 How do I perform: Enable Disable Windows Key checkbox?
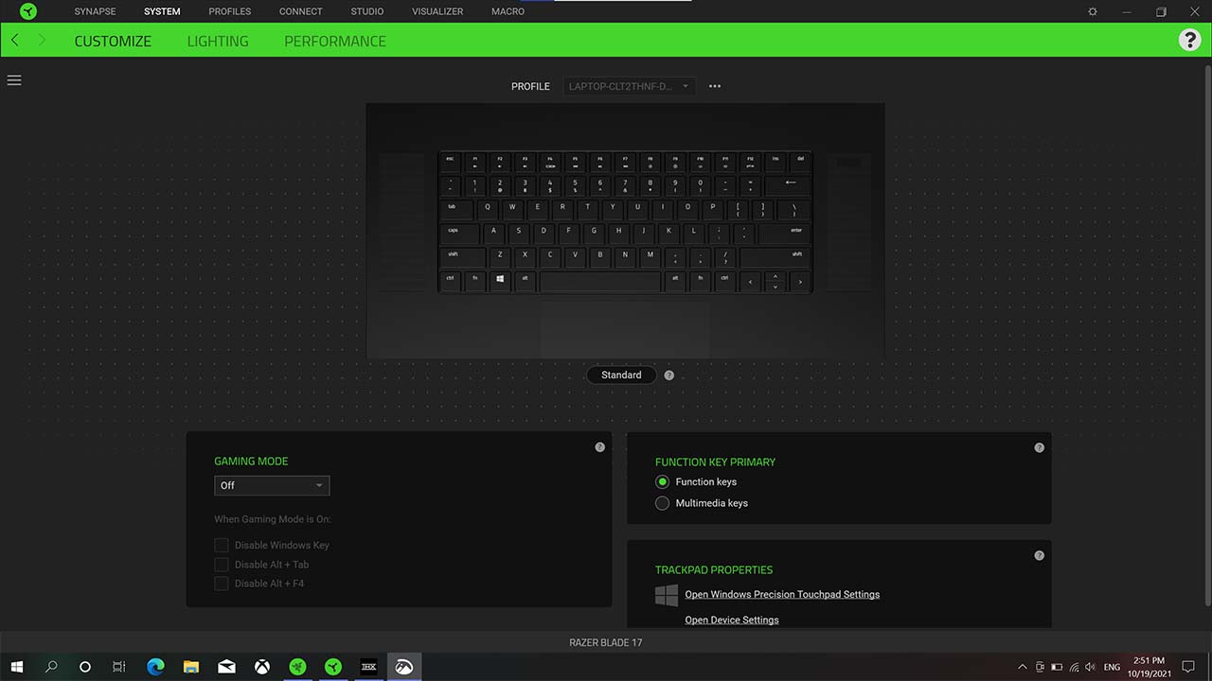[222, 546]
